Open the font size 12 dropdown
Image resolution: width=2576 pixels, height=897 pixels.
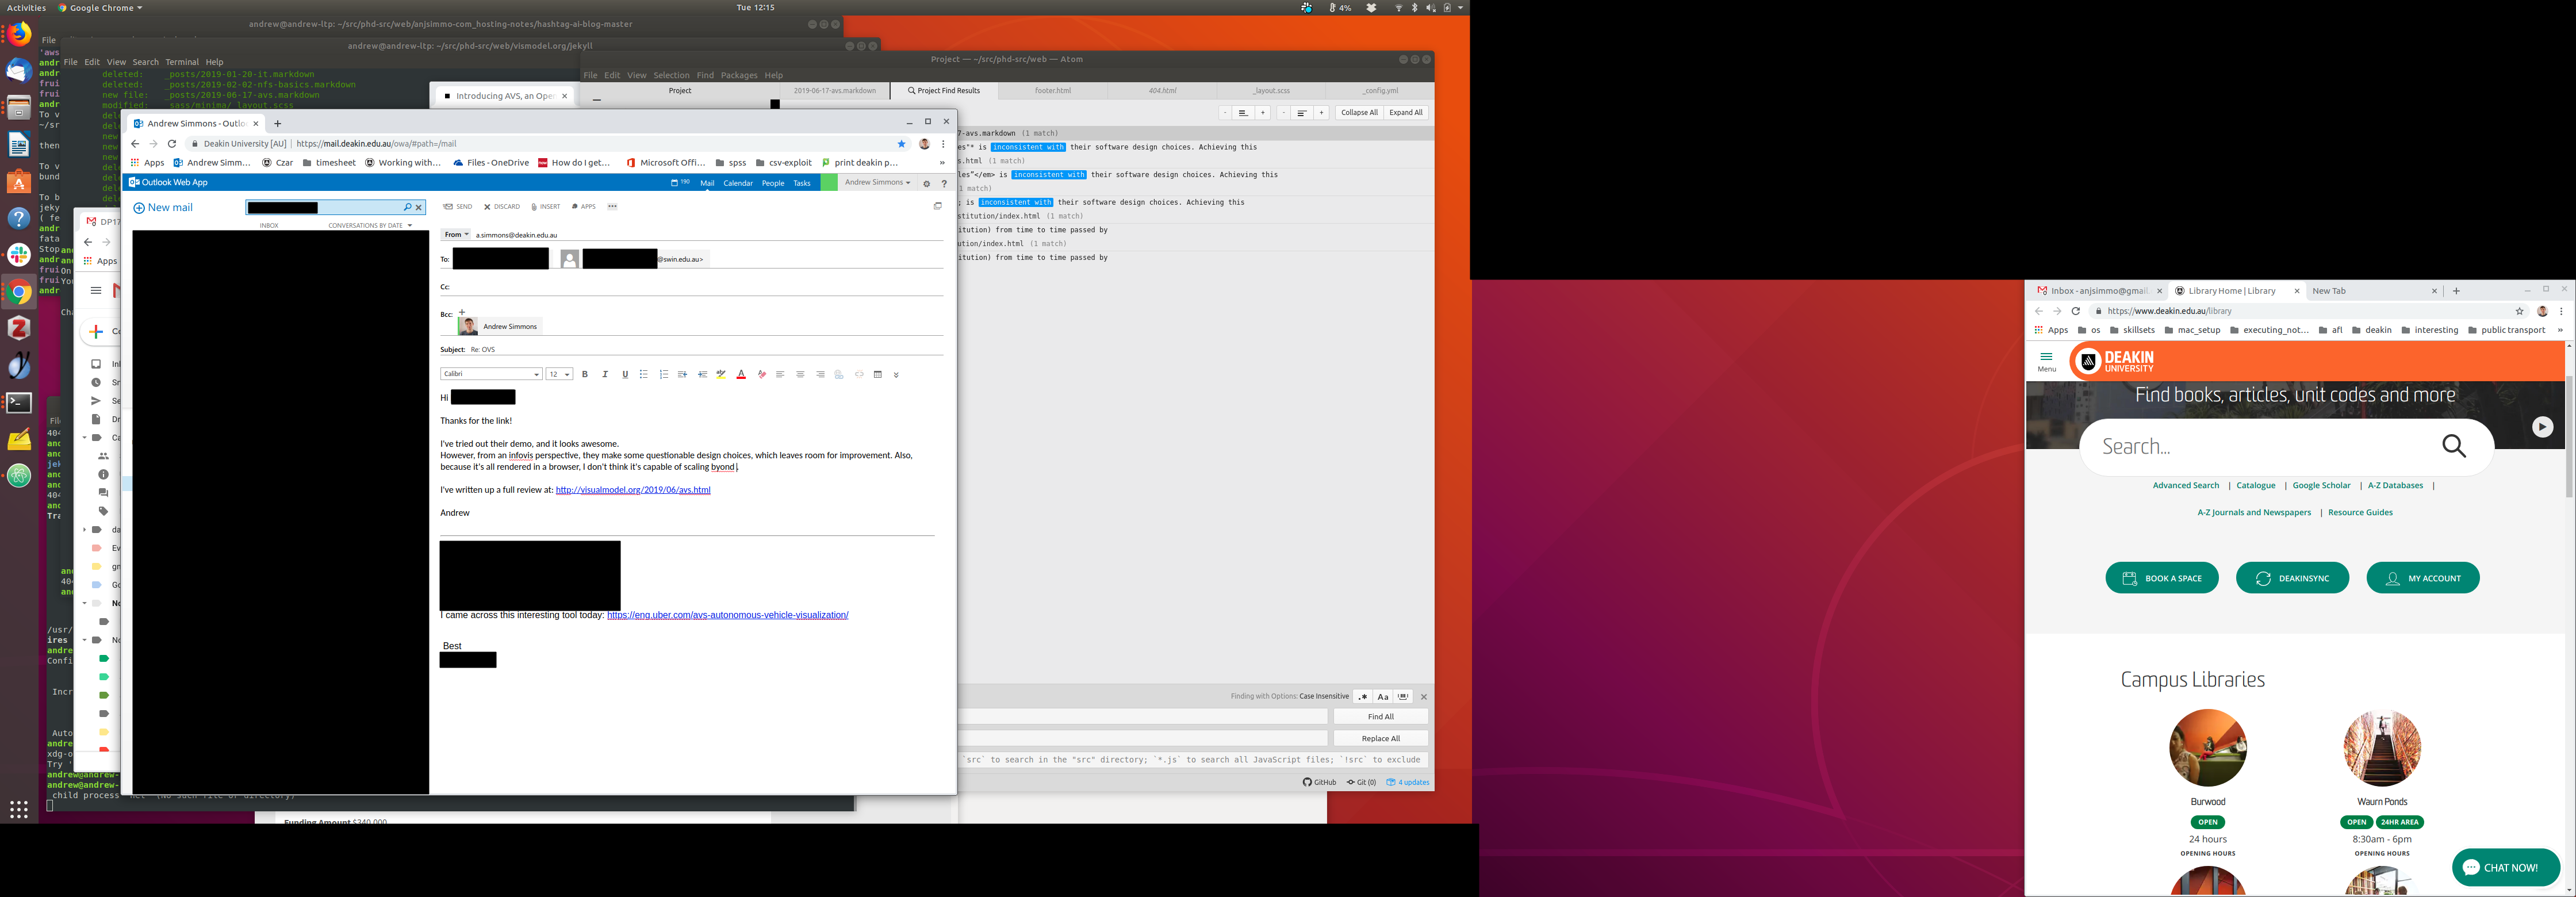(559, 375)
